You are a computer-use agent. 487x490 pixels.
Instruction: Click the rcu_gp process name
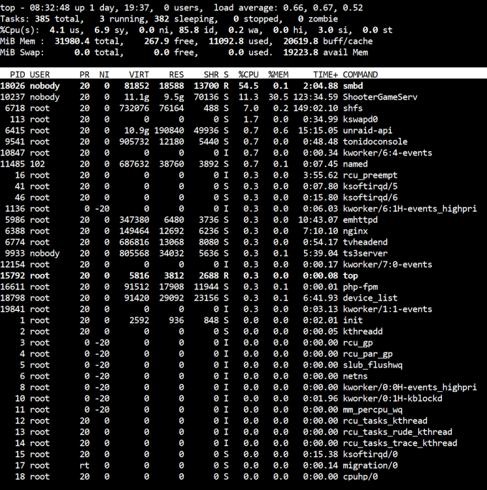[358, 343]
